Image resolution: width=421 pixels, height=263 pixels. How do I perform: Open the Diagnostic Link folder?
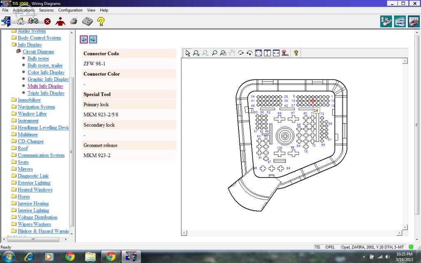coord(33,176)
